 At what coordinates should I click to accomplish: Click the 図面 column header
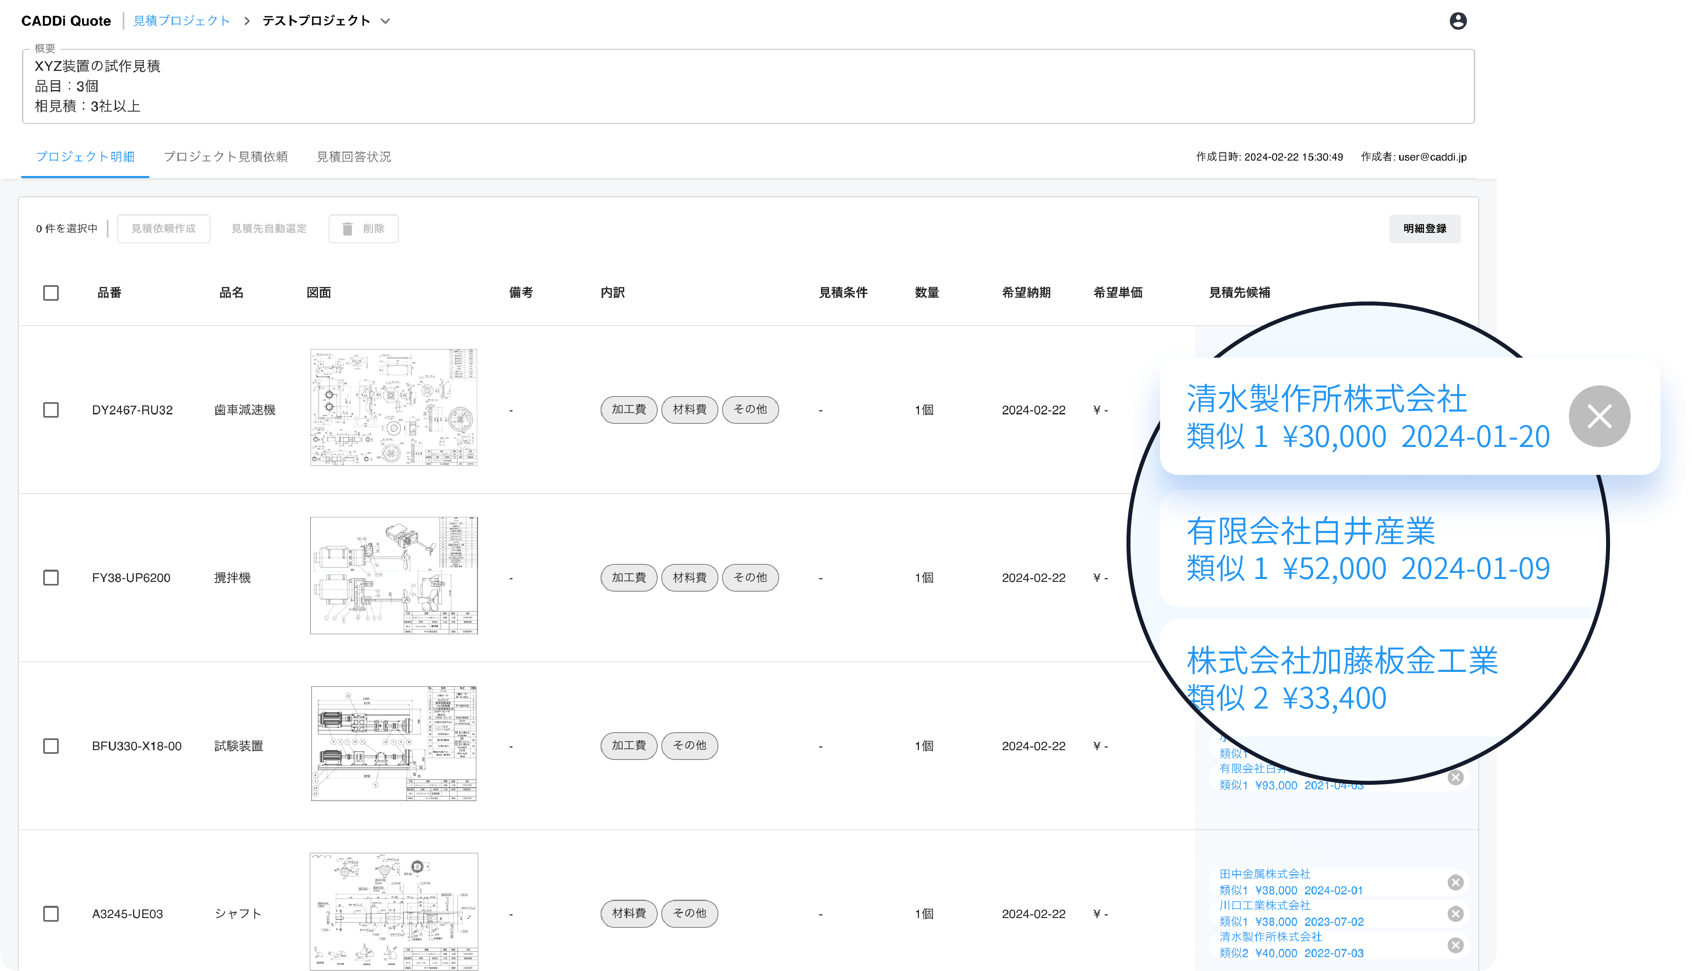pos(318,293)
